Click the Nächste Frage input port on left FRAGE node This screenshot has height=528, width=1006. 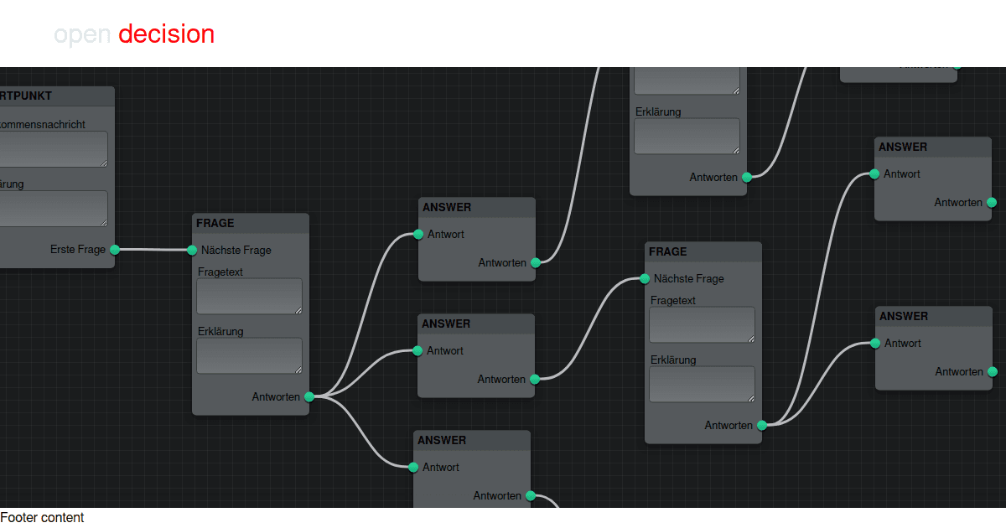[192, 250]
